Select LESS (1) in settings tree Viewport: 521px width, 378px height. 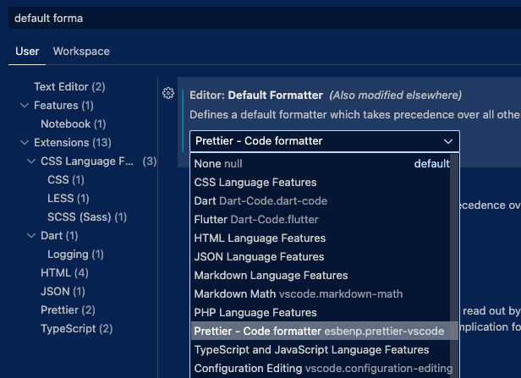click(69, 198)
